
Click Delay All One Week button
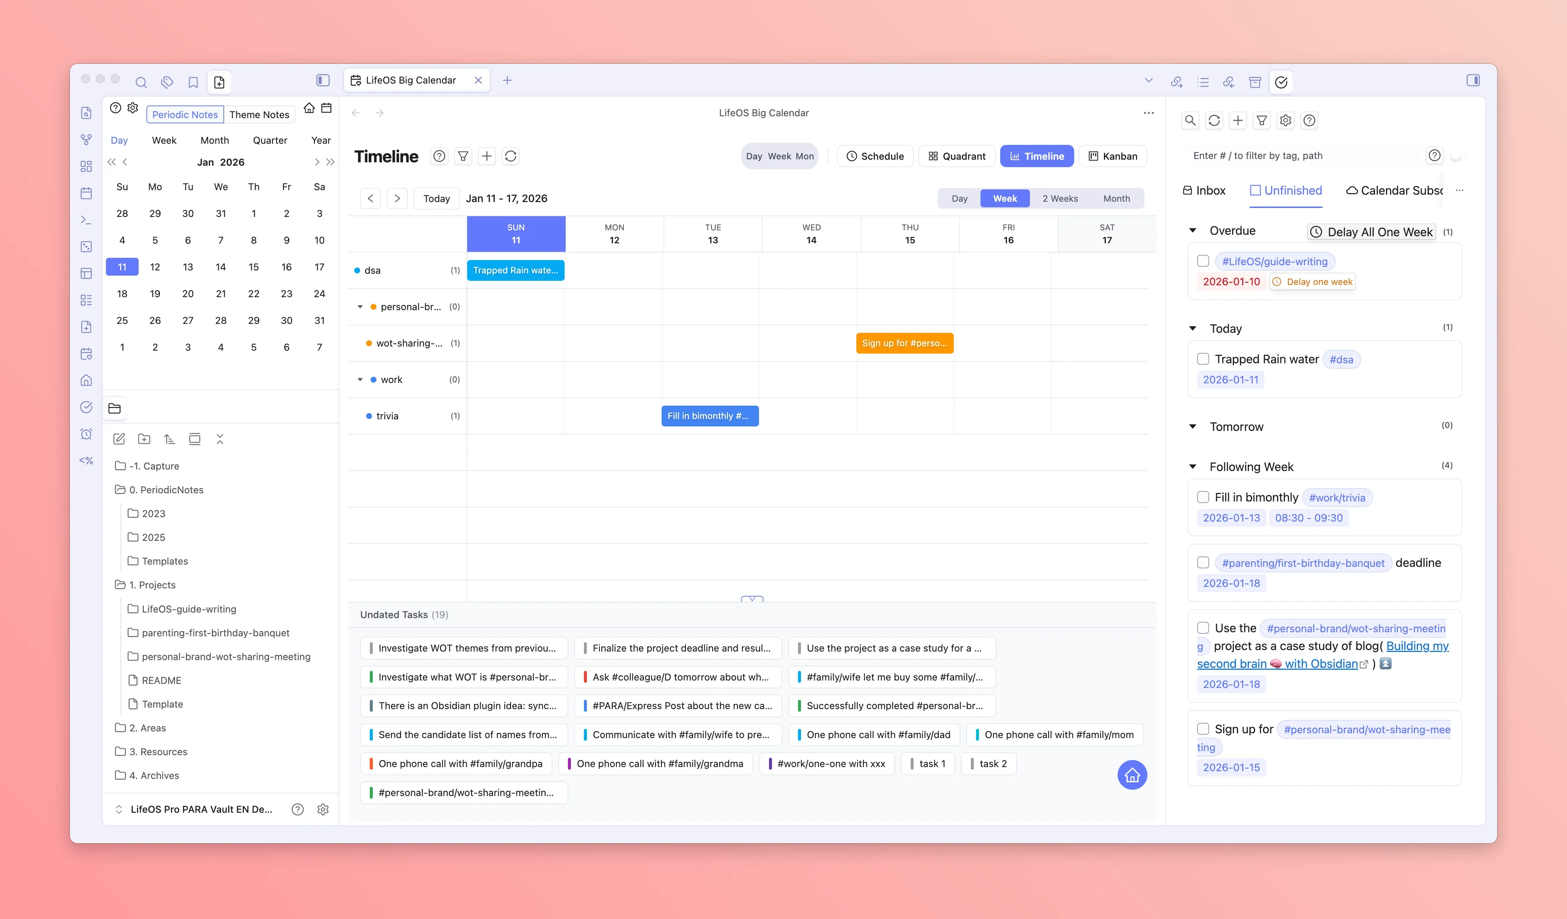(x=1372, y=232)
